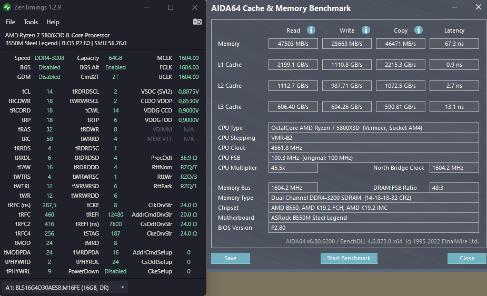The width and height of the screenshot is (487, 296).
Task: Click the L3 Cache Copy 590.81 GB/s value
Action: pos(401,107)
